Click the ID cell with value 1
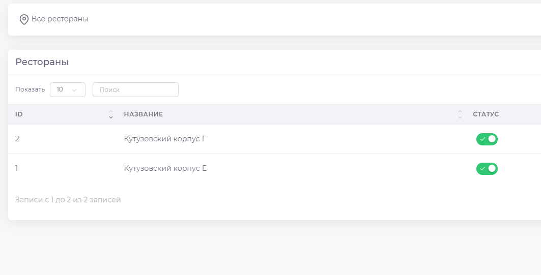Viewport: 541px width, 275px height. (17, 168)
